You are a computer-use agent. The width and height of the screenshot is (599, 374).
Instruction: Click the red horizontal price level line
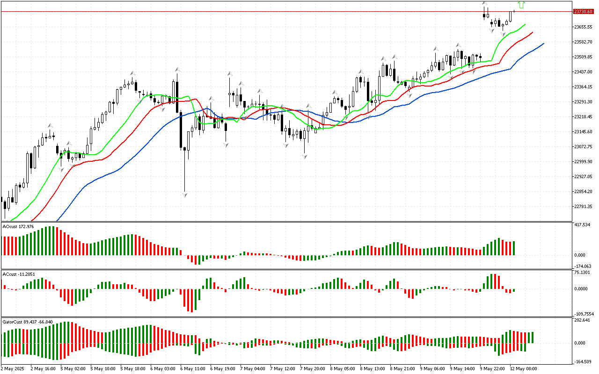(x=281, y=11)
